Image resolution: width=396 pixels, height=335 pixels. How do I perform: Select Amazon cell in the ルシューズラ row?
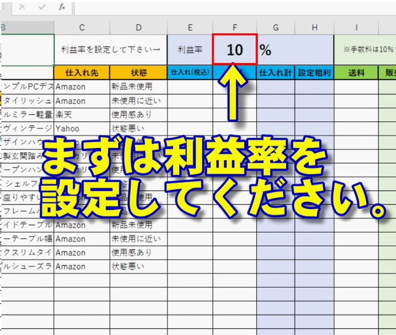point(82,267)
